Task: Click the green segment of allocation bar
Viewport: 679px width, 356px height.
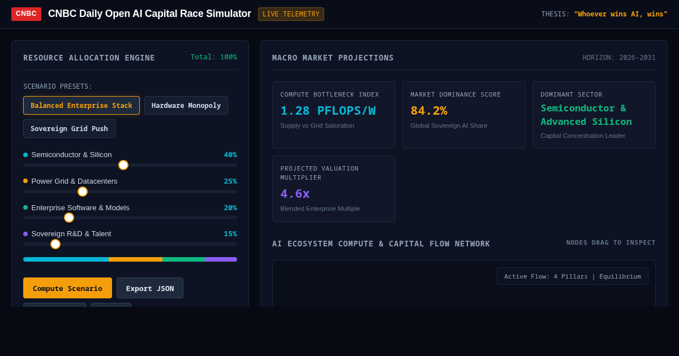Action: click(x=183, y=259)
